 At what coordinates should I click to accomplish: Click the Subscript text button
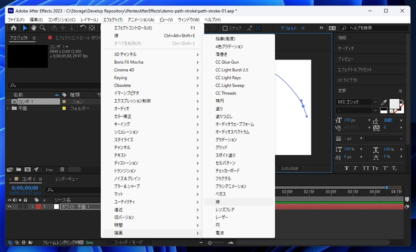click(x=394, y=168)
